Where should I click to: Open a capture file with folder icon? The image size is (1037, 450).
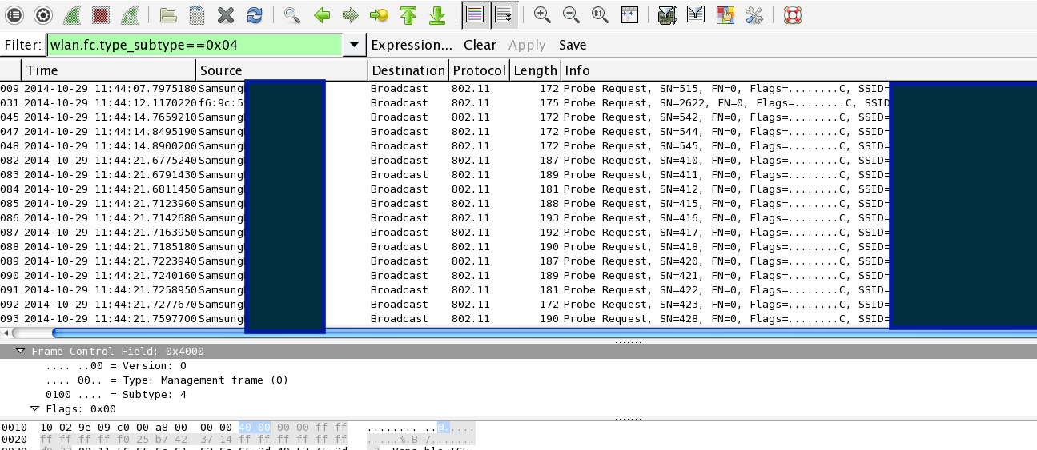pyautogui.click(x=168, y=14)
